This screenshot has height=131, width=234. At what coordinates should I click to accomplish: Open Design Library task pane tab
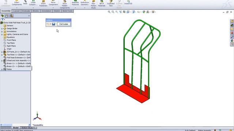[x=232, y=25]
